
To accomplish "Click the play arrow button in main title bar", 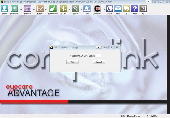I will pos(148,2).
